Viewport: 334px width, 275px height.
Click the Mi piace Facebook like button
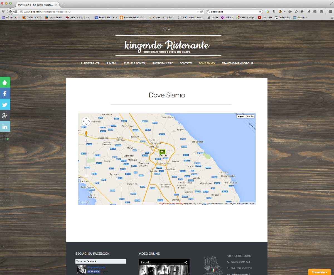click(94, 271)
